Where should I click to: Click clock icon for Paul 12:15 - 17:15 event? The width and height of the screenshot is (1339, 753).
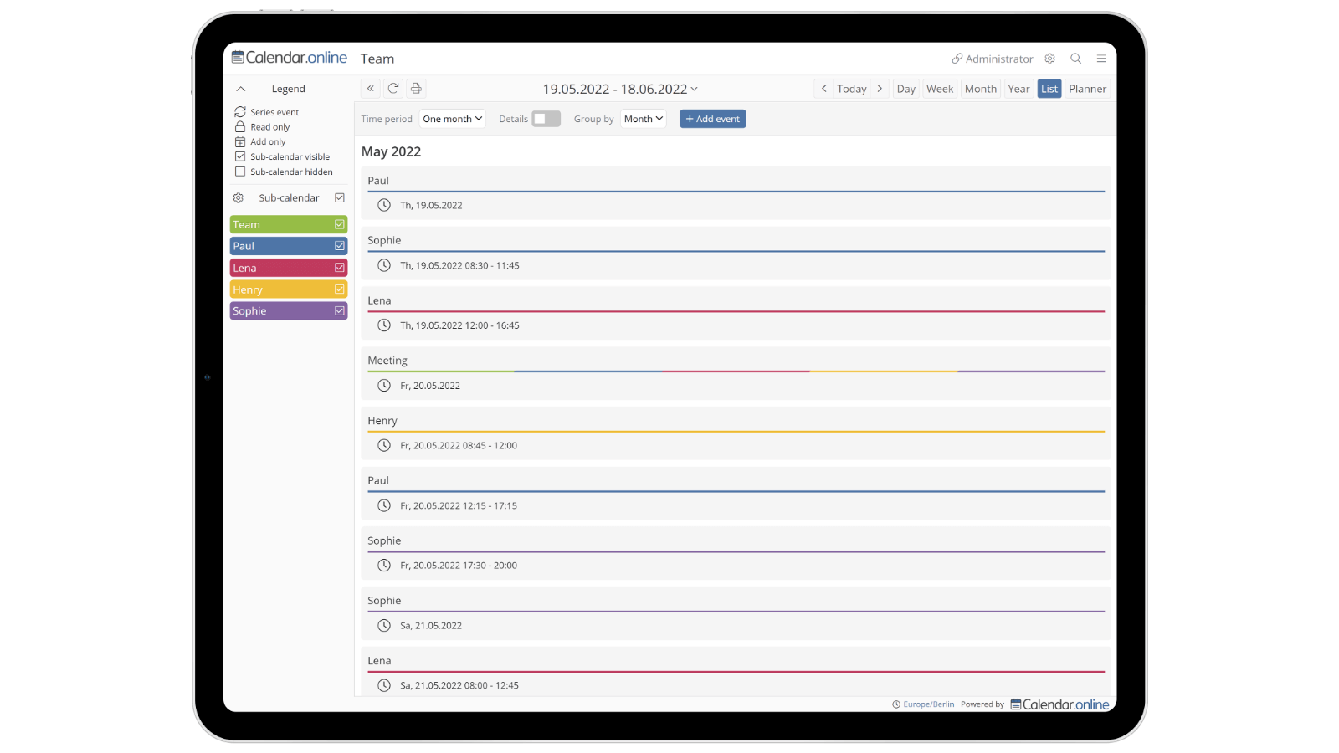coord(384,505)
